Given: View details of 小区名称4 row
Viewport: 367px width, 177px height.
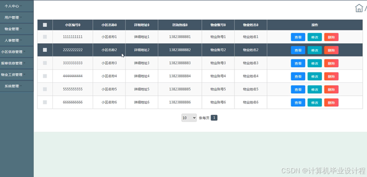Looking at the screenshot, I should click(x=298, y=76).
